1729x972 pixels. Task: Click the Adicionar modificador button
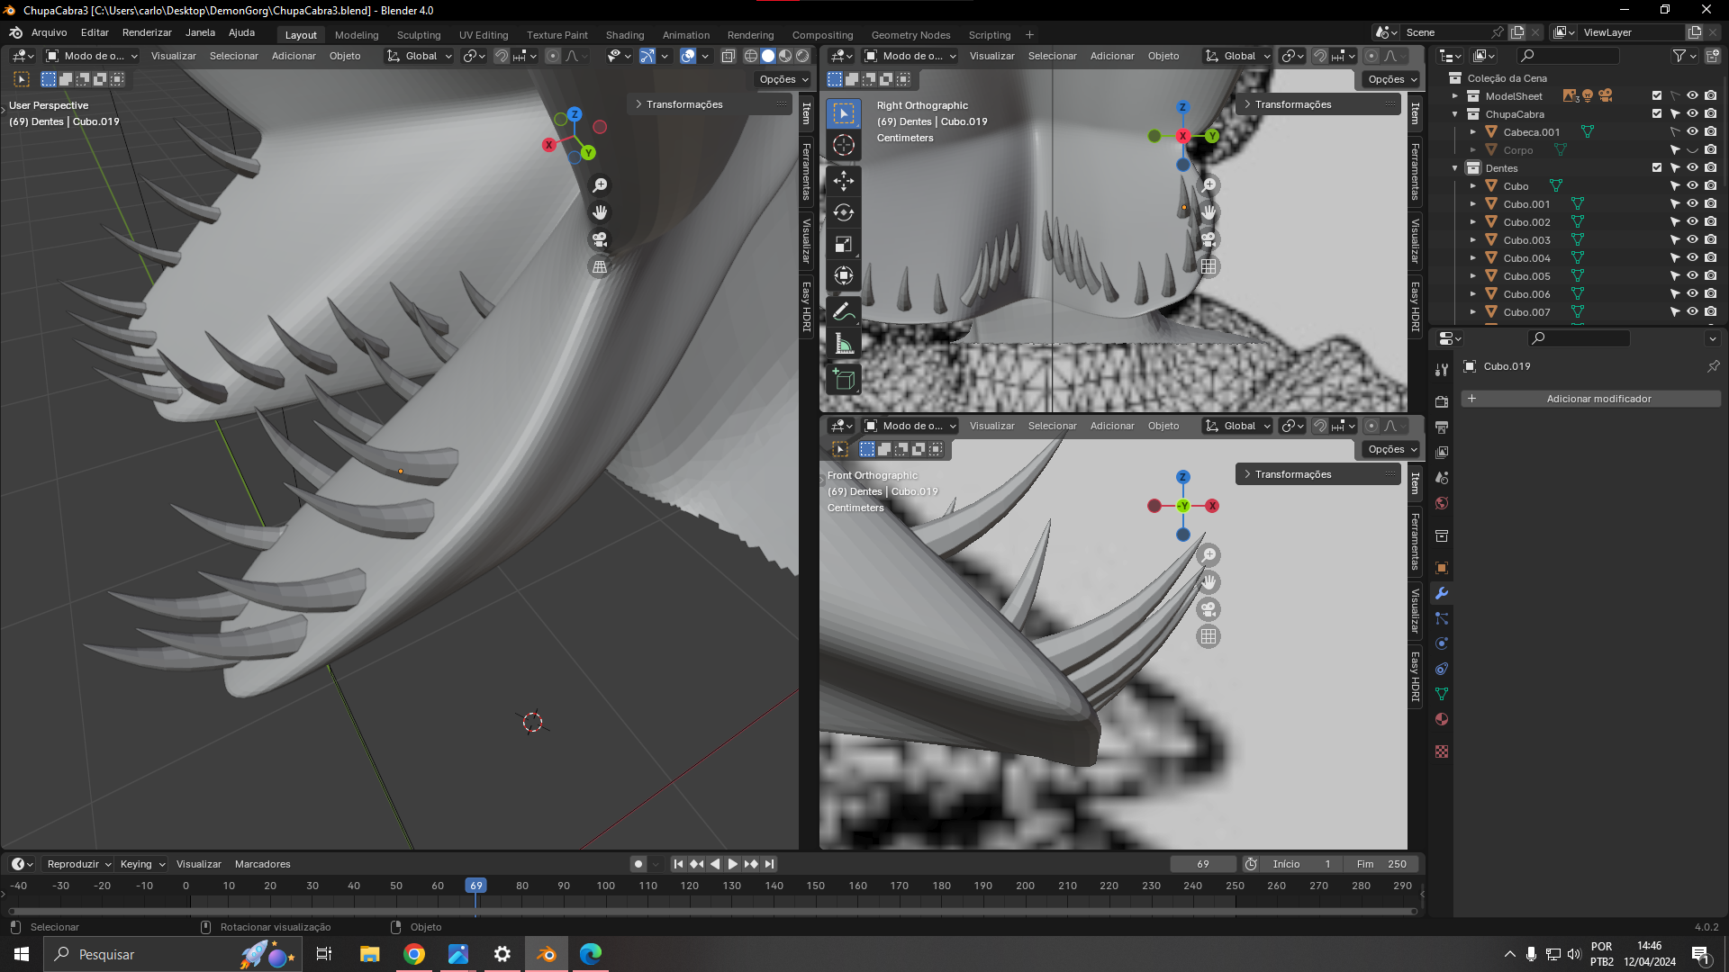1589,399
